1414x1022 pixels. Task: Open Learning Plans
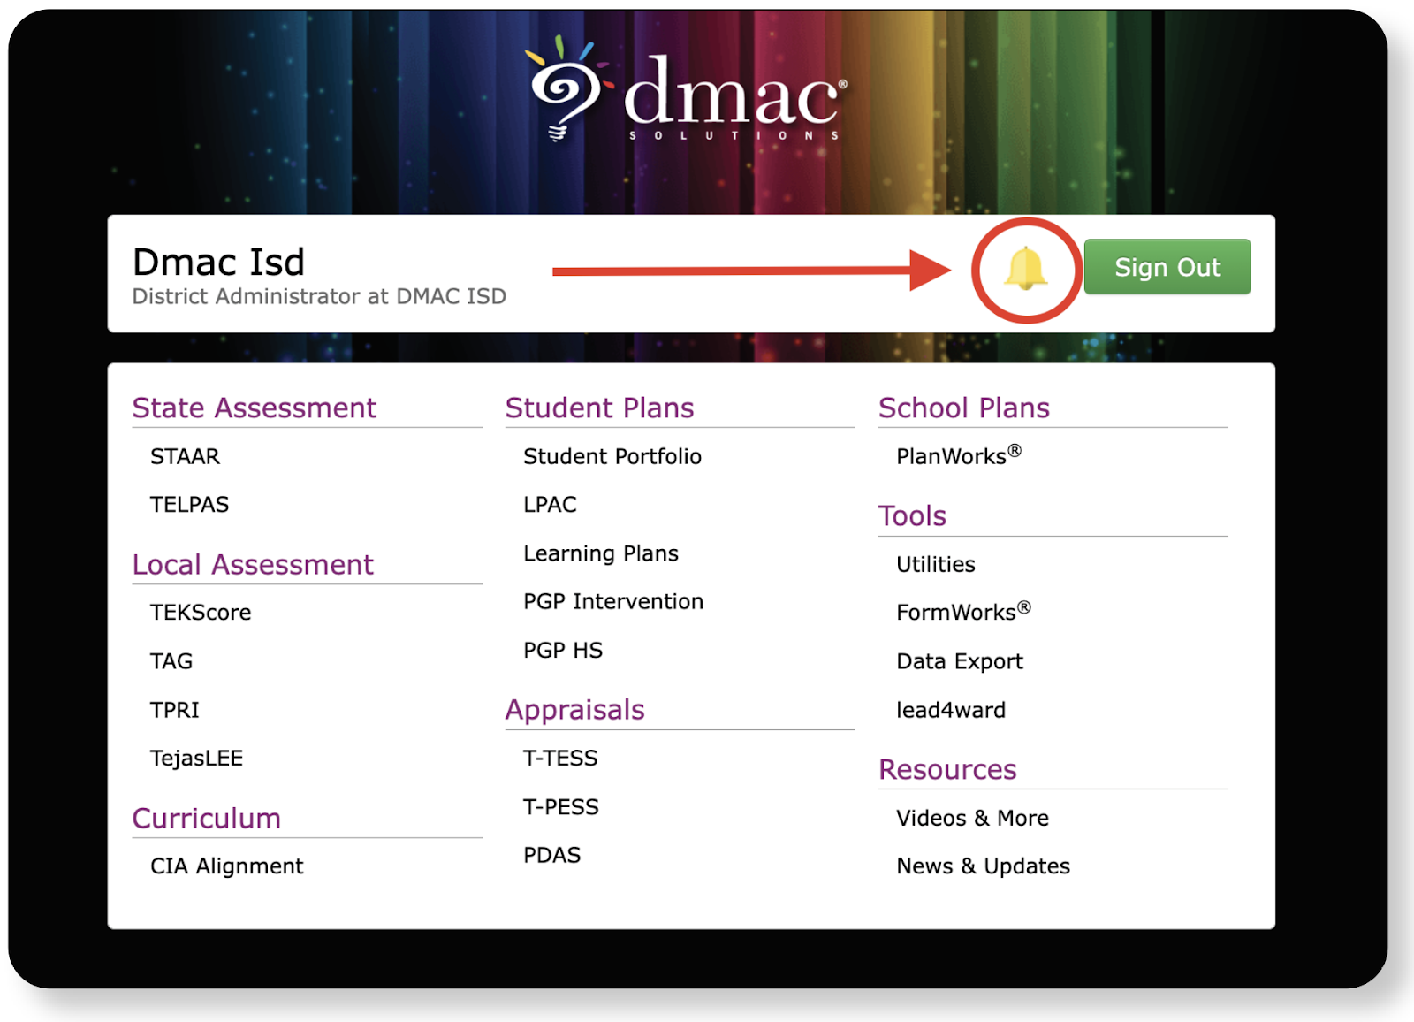[x=601, y=553]
